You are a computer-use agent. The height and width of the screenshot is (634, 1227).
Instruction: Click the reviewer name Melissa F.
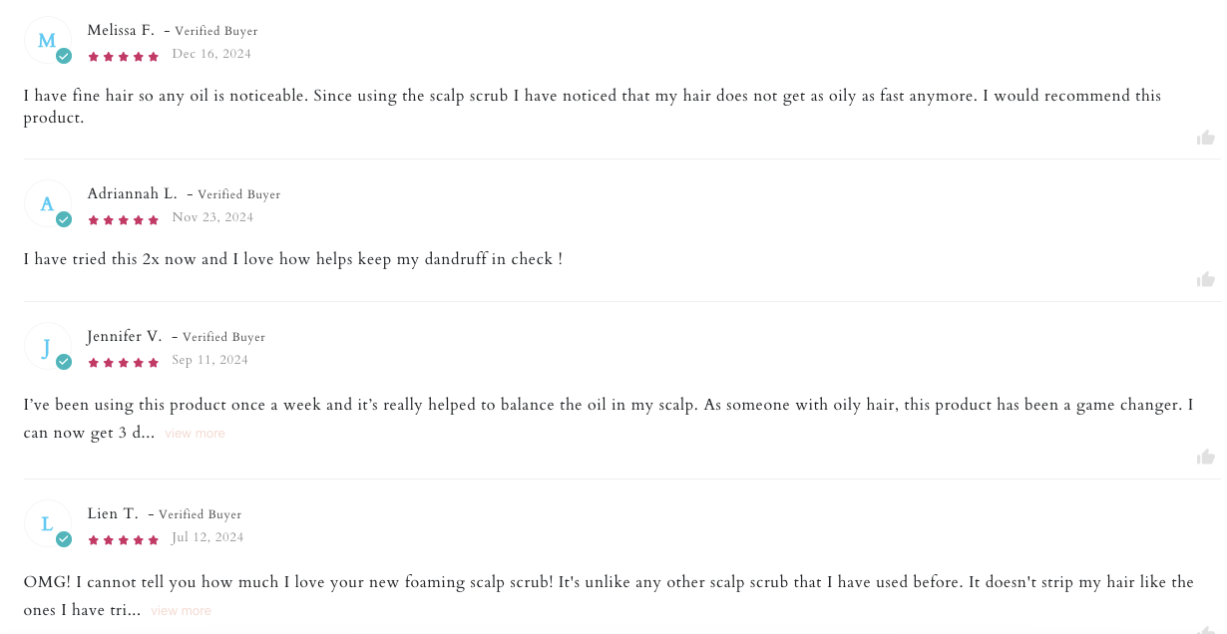(x=121, y=31)
